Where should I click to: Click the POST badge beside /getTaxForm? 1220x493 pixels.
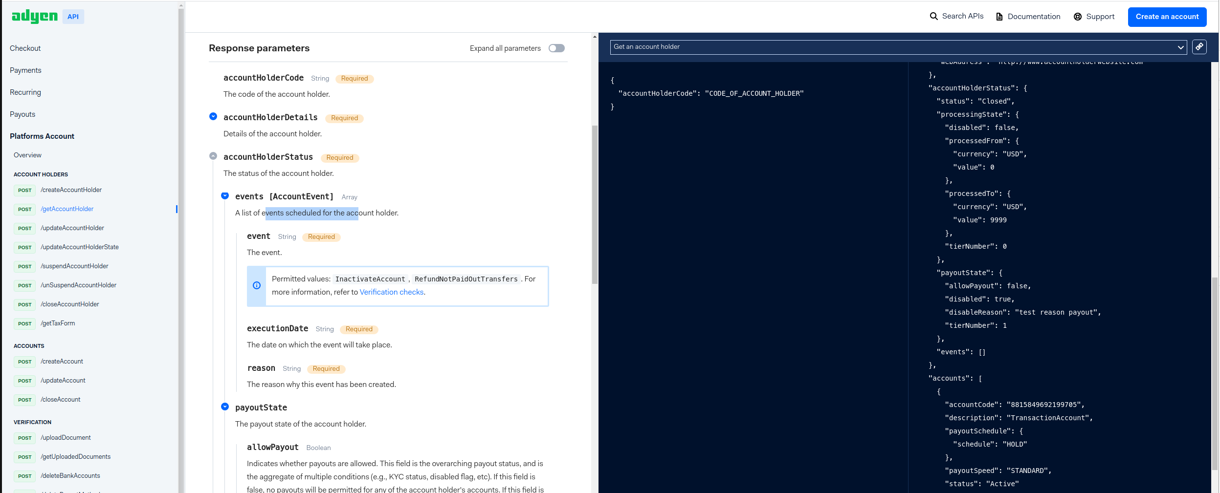(x=24, y=323)
